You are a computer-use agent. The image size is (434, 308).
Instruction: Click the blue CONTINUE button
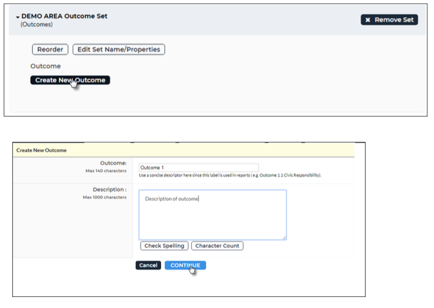pos(185,265)
